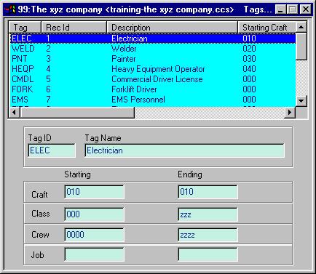
Task: Click the Description column header
Action: tap(172, 27)
